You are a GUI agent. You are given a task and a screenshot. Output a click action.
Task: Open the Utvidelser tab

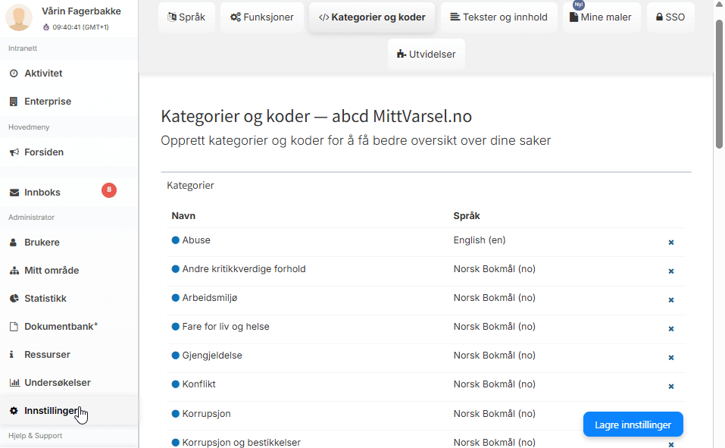coord(427,55)
